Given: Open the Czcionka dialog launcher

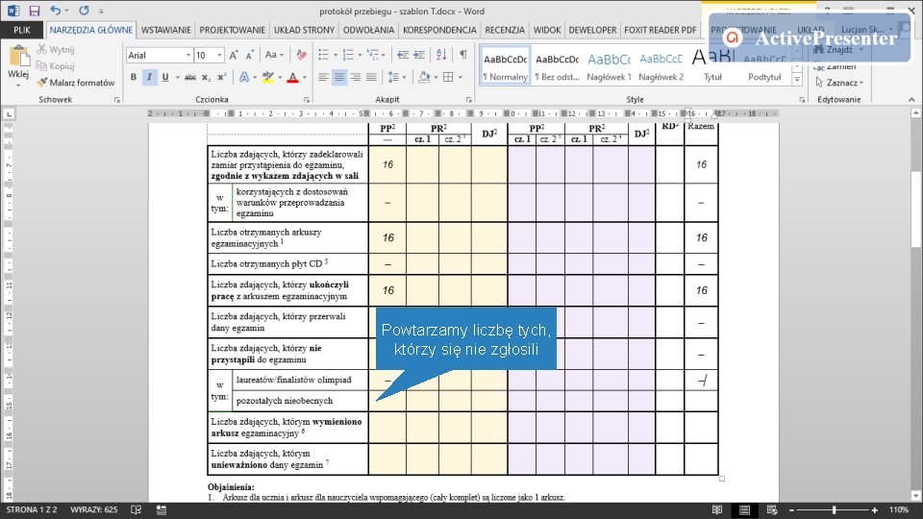Looking at the screenshot, I should coord(307,100).
